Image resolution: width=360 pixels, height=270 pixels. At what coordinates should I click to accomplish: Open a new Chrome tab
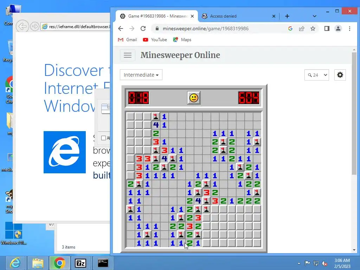287,16
